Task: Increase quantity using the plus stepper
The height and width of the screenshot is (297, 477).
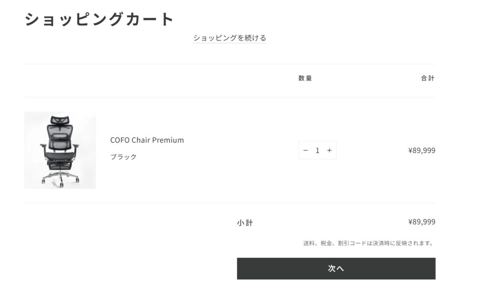Action: coord(329,150)
